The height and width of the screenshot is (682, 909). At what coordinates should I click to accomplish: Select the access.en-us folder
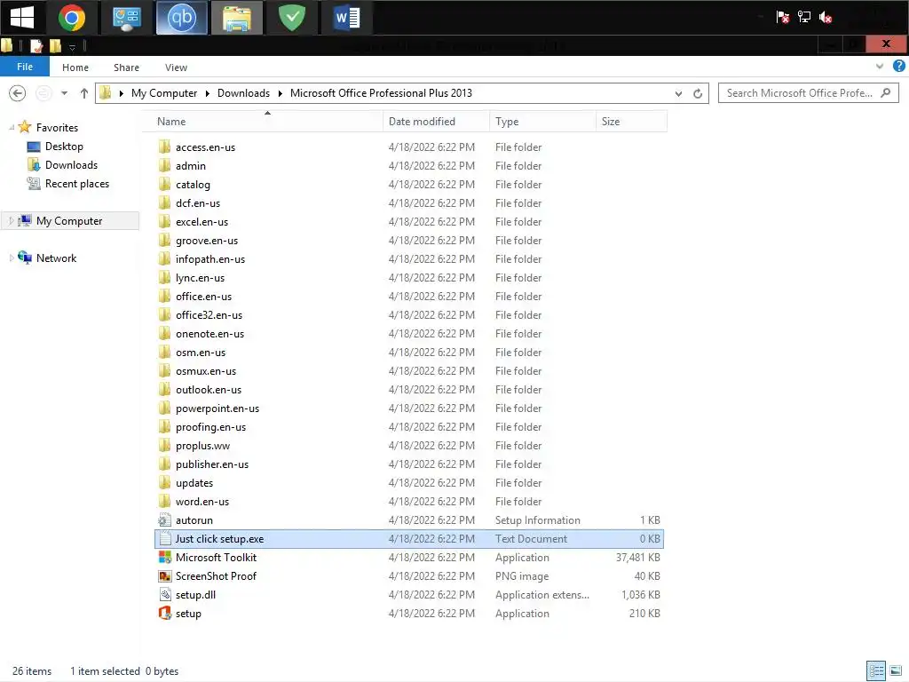[x=205, y=147]
